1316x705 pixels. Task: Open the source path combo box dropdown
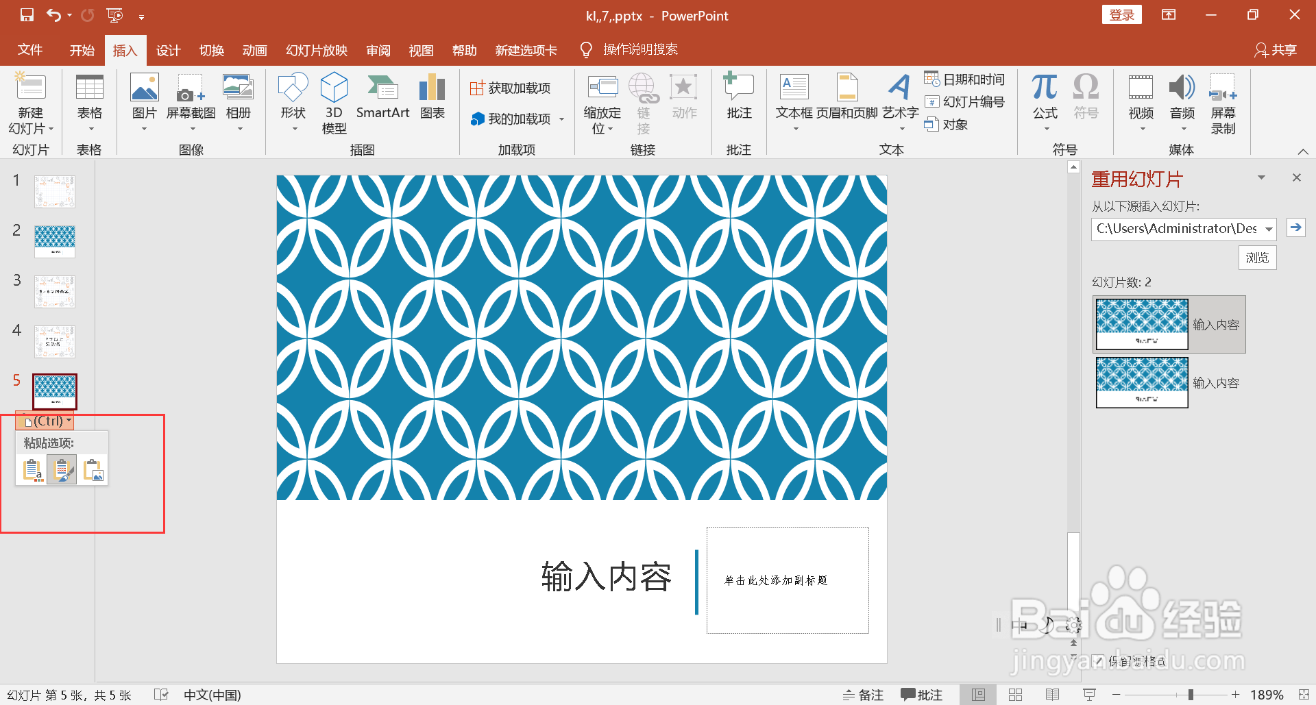(x=1269, y=229)
